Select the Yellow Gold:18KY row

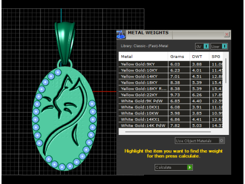(170, 83)
